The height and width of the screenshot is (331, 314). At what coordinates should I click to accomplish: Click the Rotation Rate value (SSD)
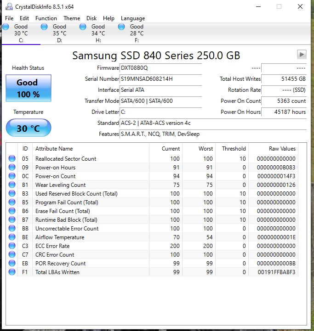[284, 90]
